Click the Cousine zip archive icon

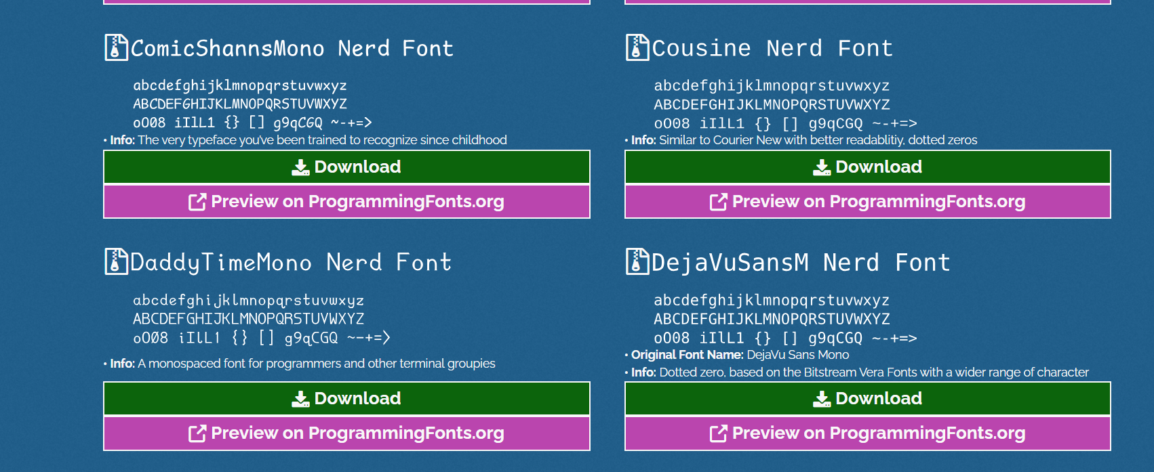tap(637, 47)
